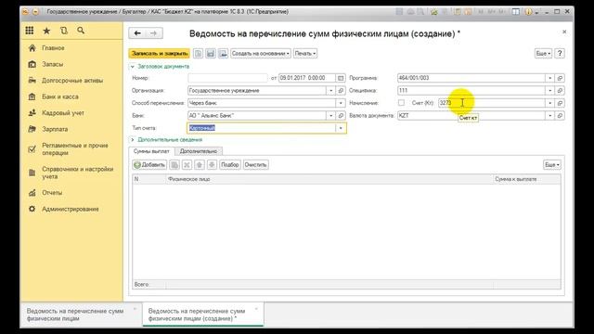Image resolution: width=594 pixels, height=334 pixels.
Task: Switch to Суммы выплат tab
Action: (151, 151)
